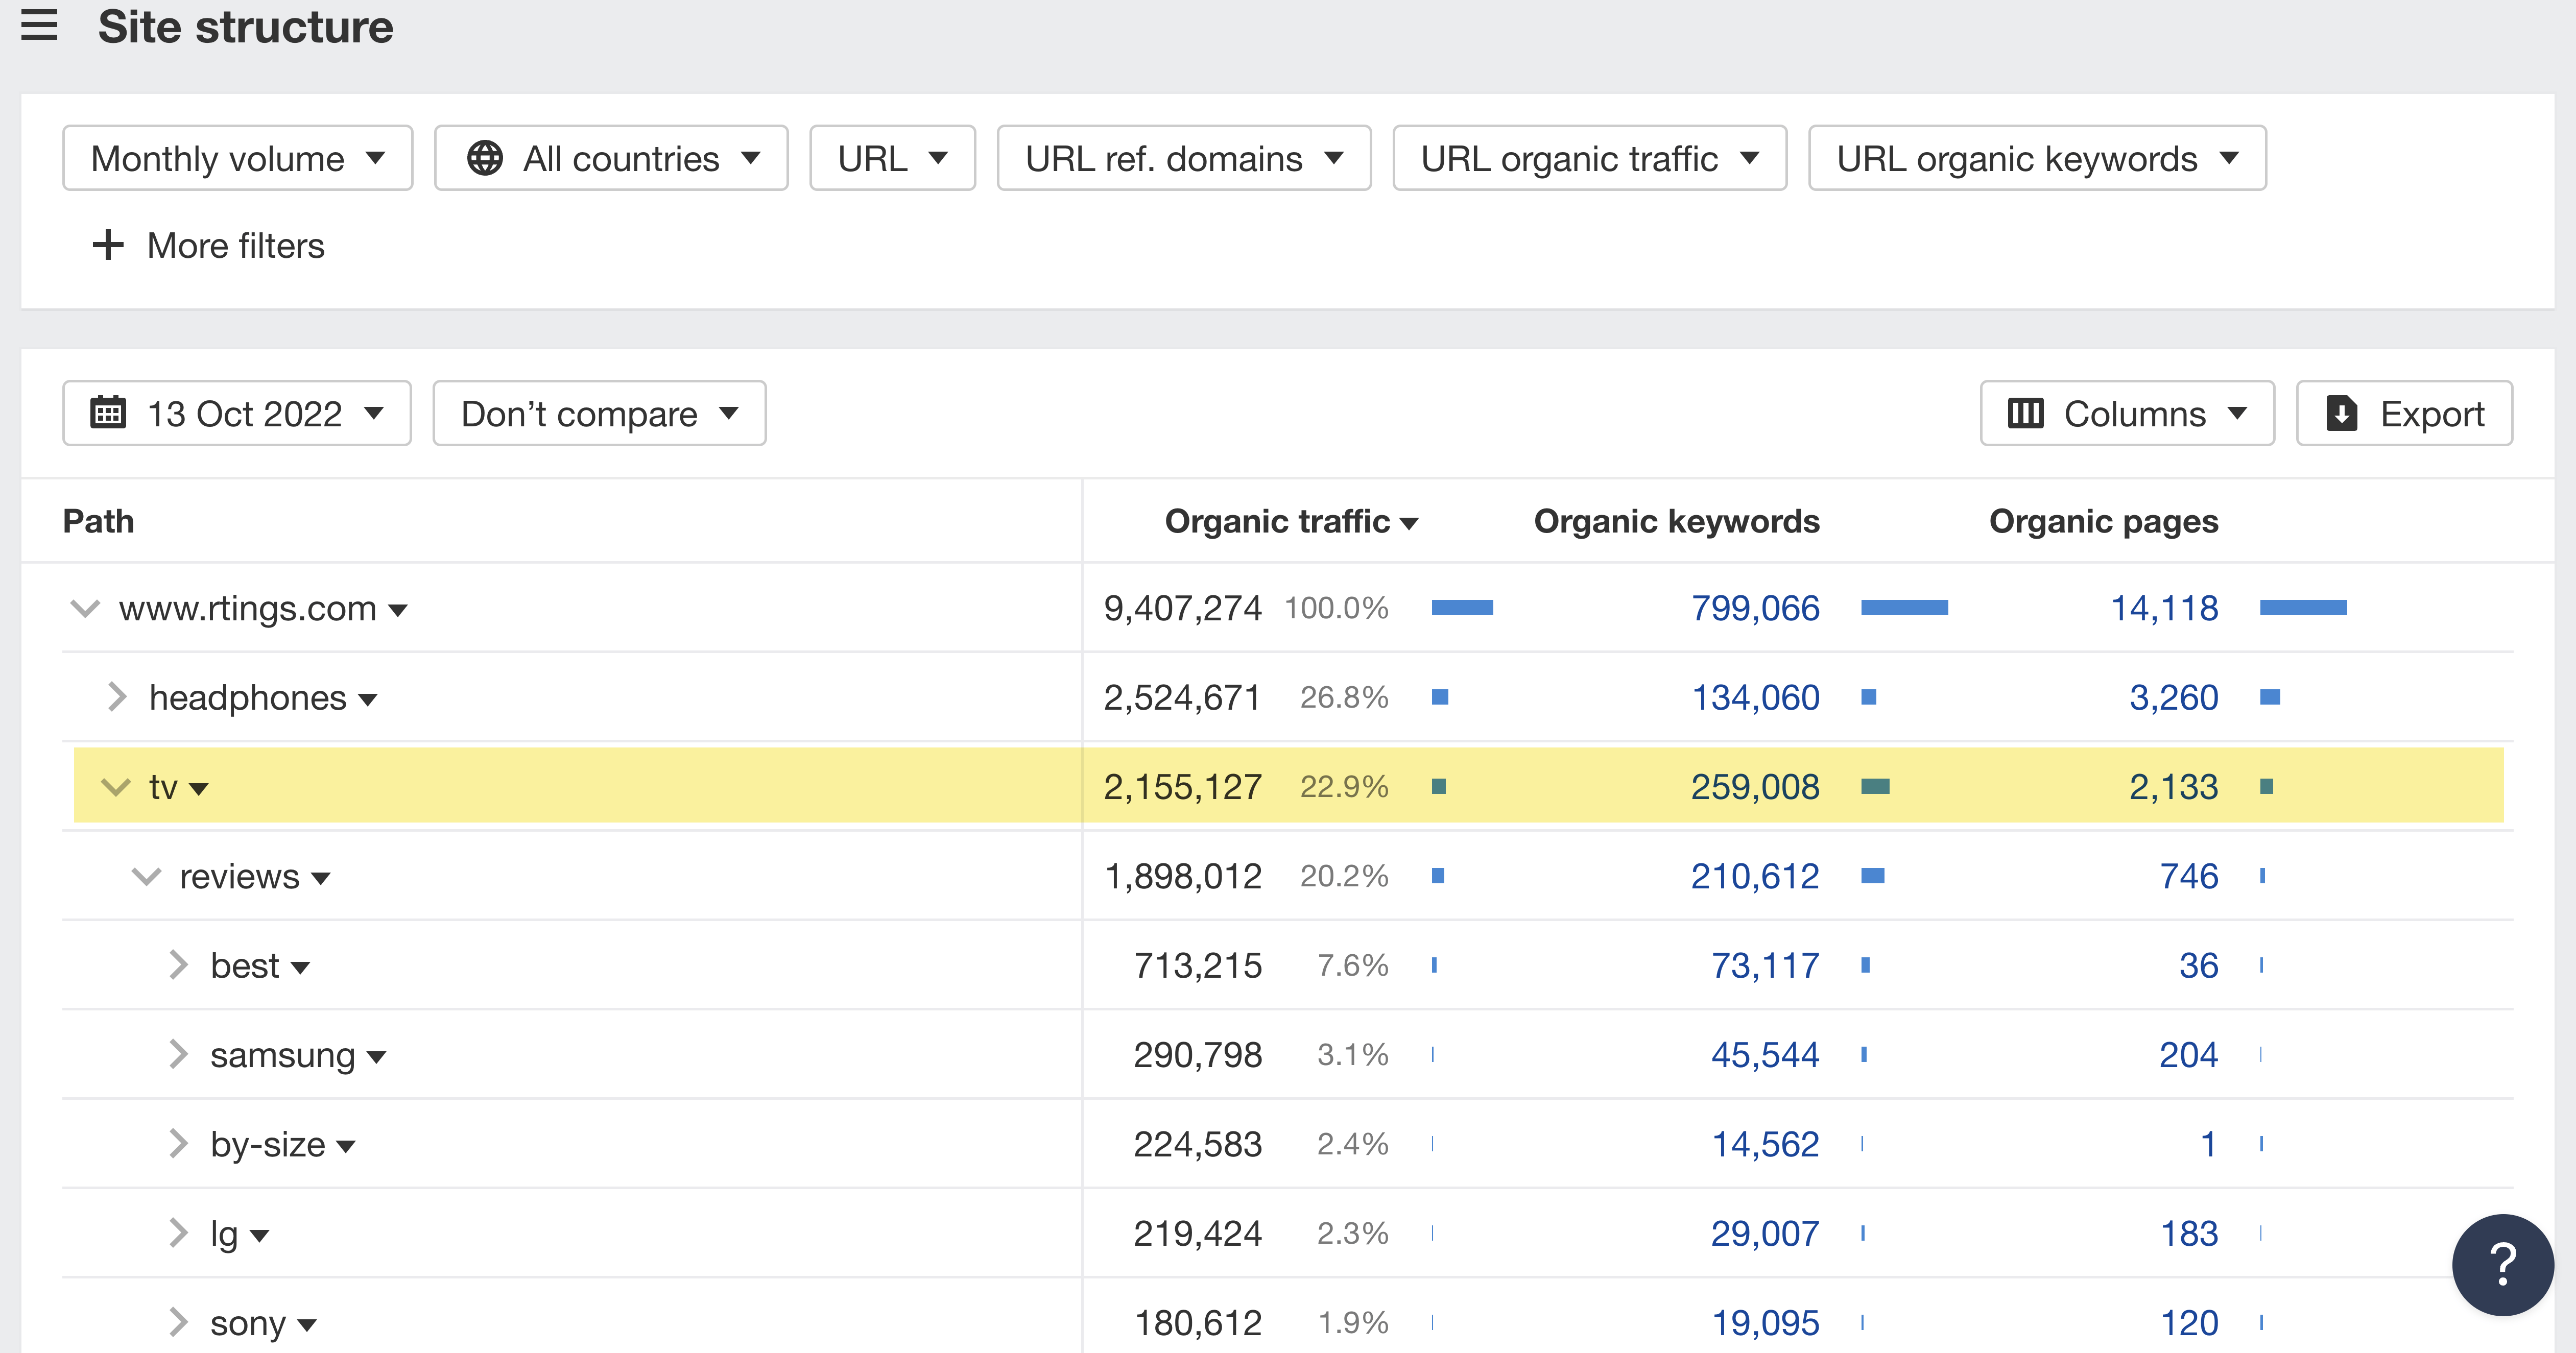
Task: Click the calendar icon in the date picker
Action: click(108, 413)
